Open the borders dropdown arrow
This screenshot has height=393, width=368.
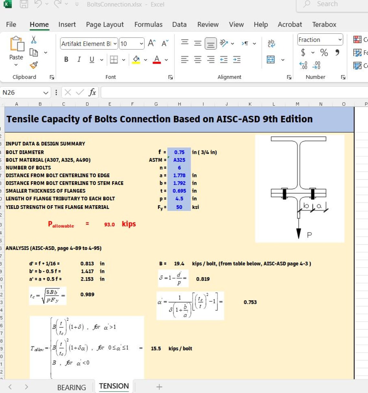point(123,60)
